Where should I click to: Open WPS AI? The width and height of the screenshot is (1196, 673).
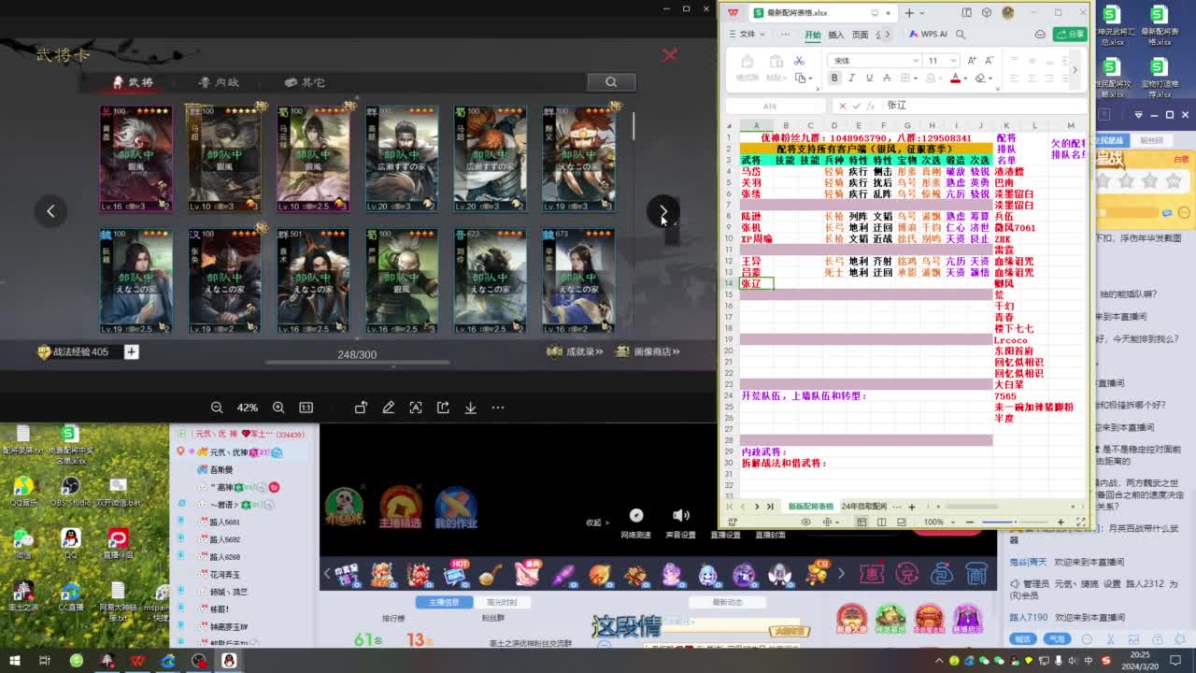click(x=928, y=35)
